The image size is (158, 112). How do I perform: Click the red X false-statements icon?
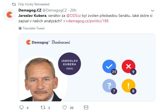128,66
